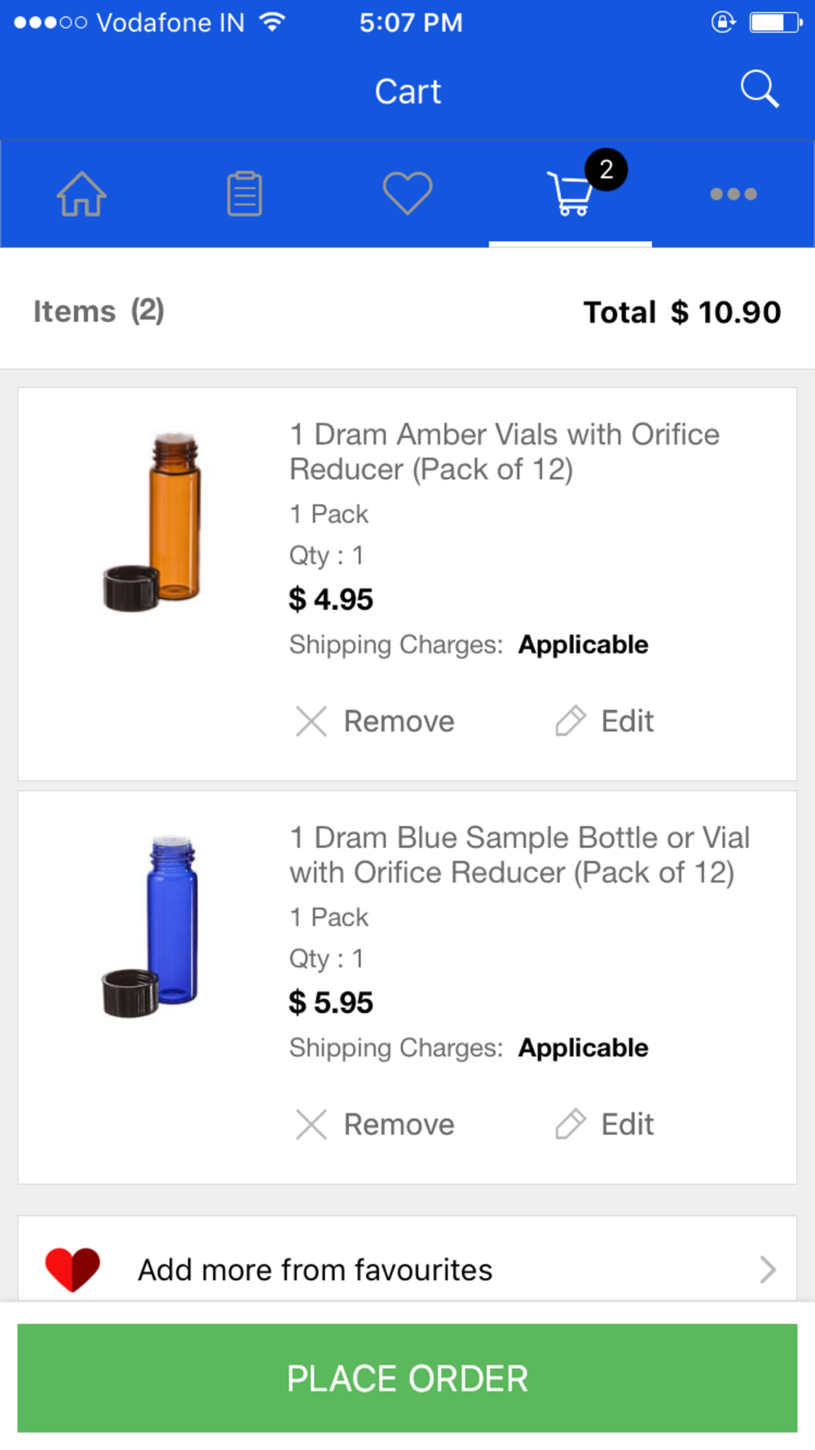
Task: Open the more options dots menu
Action: click(x=733, y=194)
